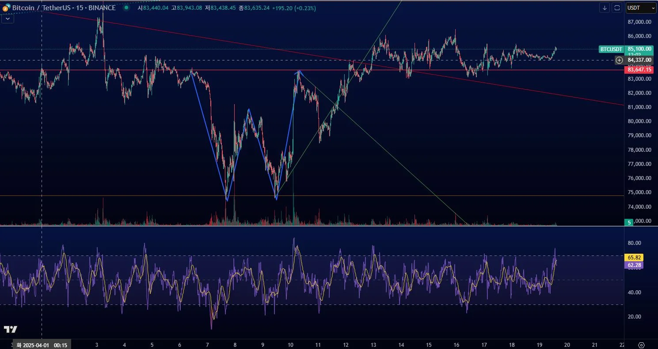Viewport: 658px width, 349px height.
Task: Click the open price value 83,440.04
Action: [156, 8]
